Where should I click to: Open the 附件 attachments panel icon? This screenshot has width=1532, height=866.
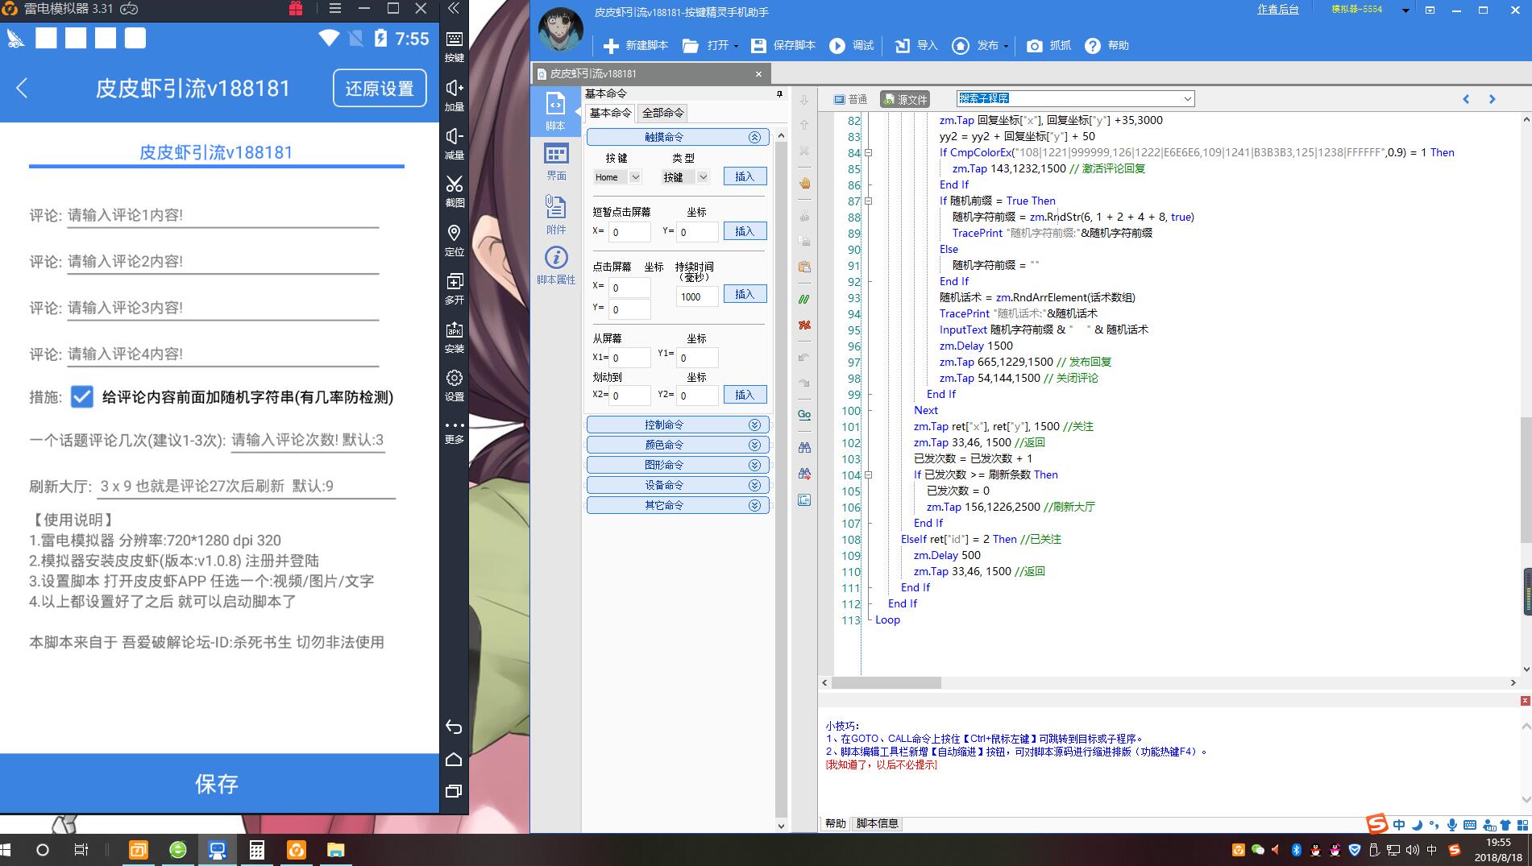(556, 208)
